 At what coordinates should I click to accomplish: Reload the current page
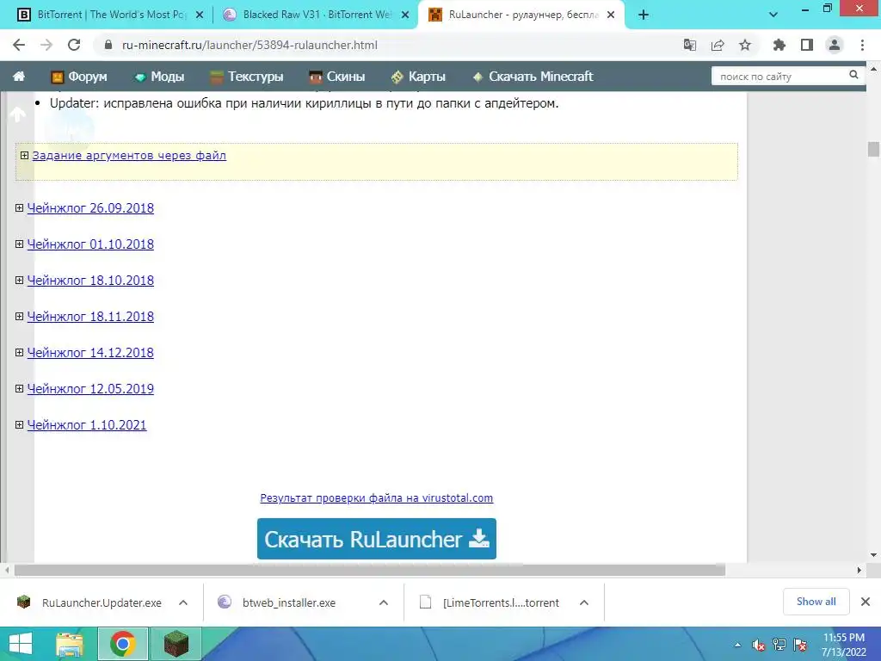[74, 45]
